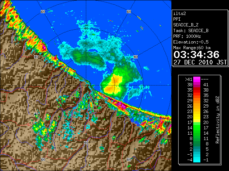Click the "40" range ring label directly north of radar

(x=86, y=28)
